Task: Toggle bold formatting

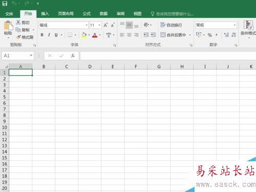Action: [x=42, y=35]
